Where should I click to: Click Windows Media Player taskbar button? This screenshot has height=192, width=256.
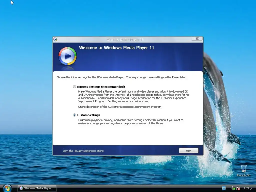(x=37, y=188)
